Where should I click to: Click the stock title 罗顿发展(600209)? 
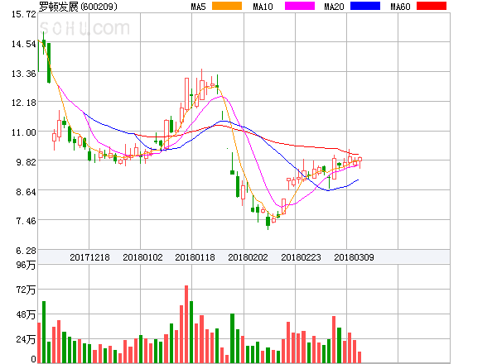(x=78, y=7)
